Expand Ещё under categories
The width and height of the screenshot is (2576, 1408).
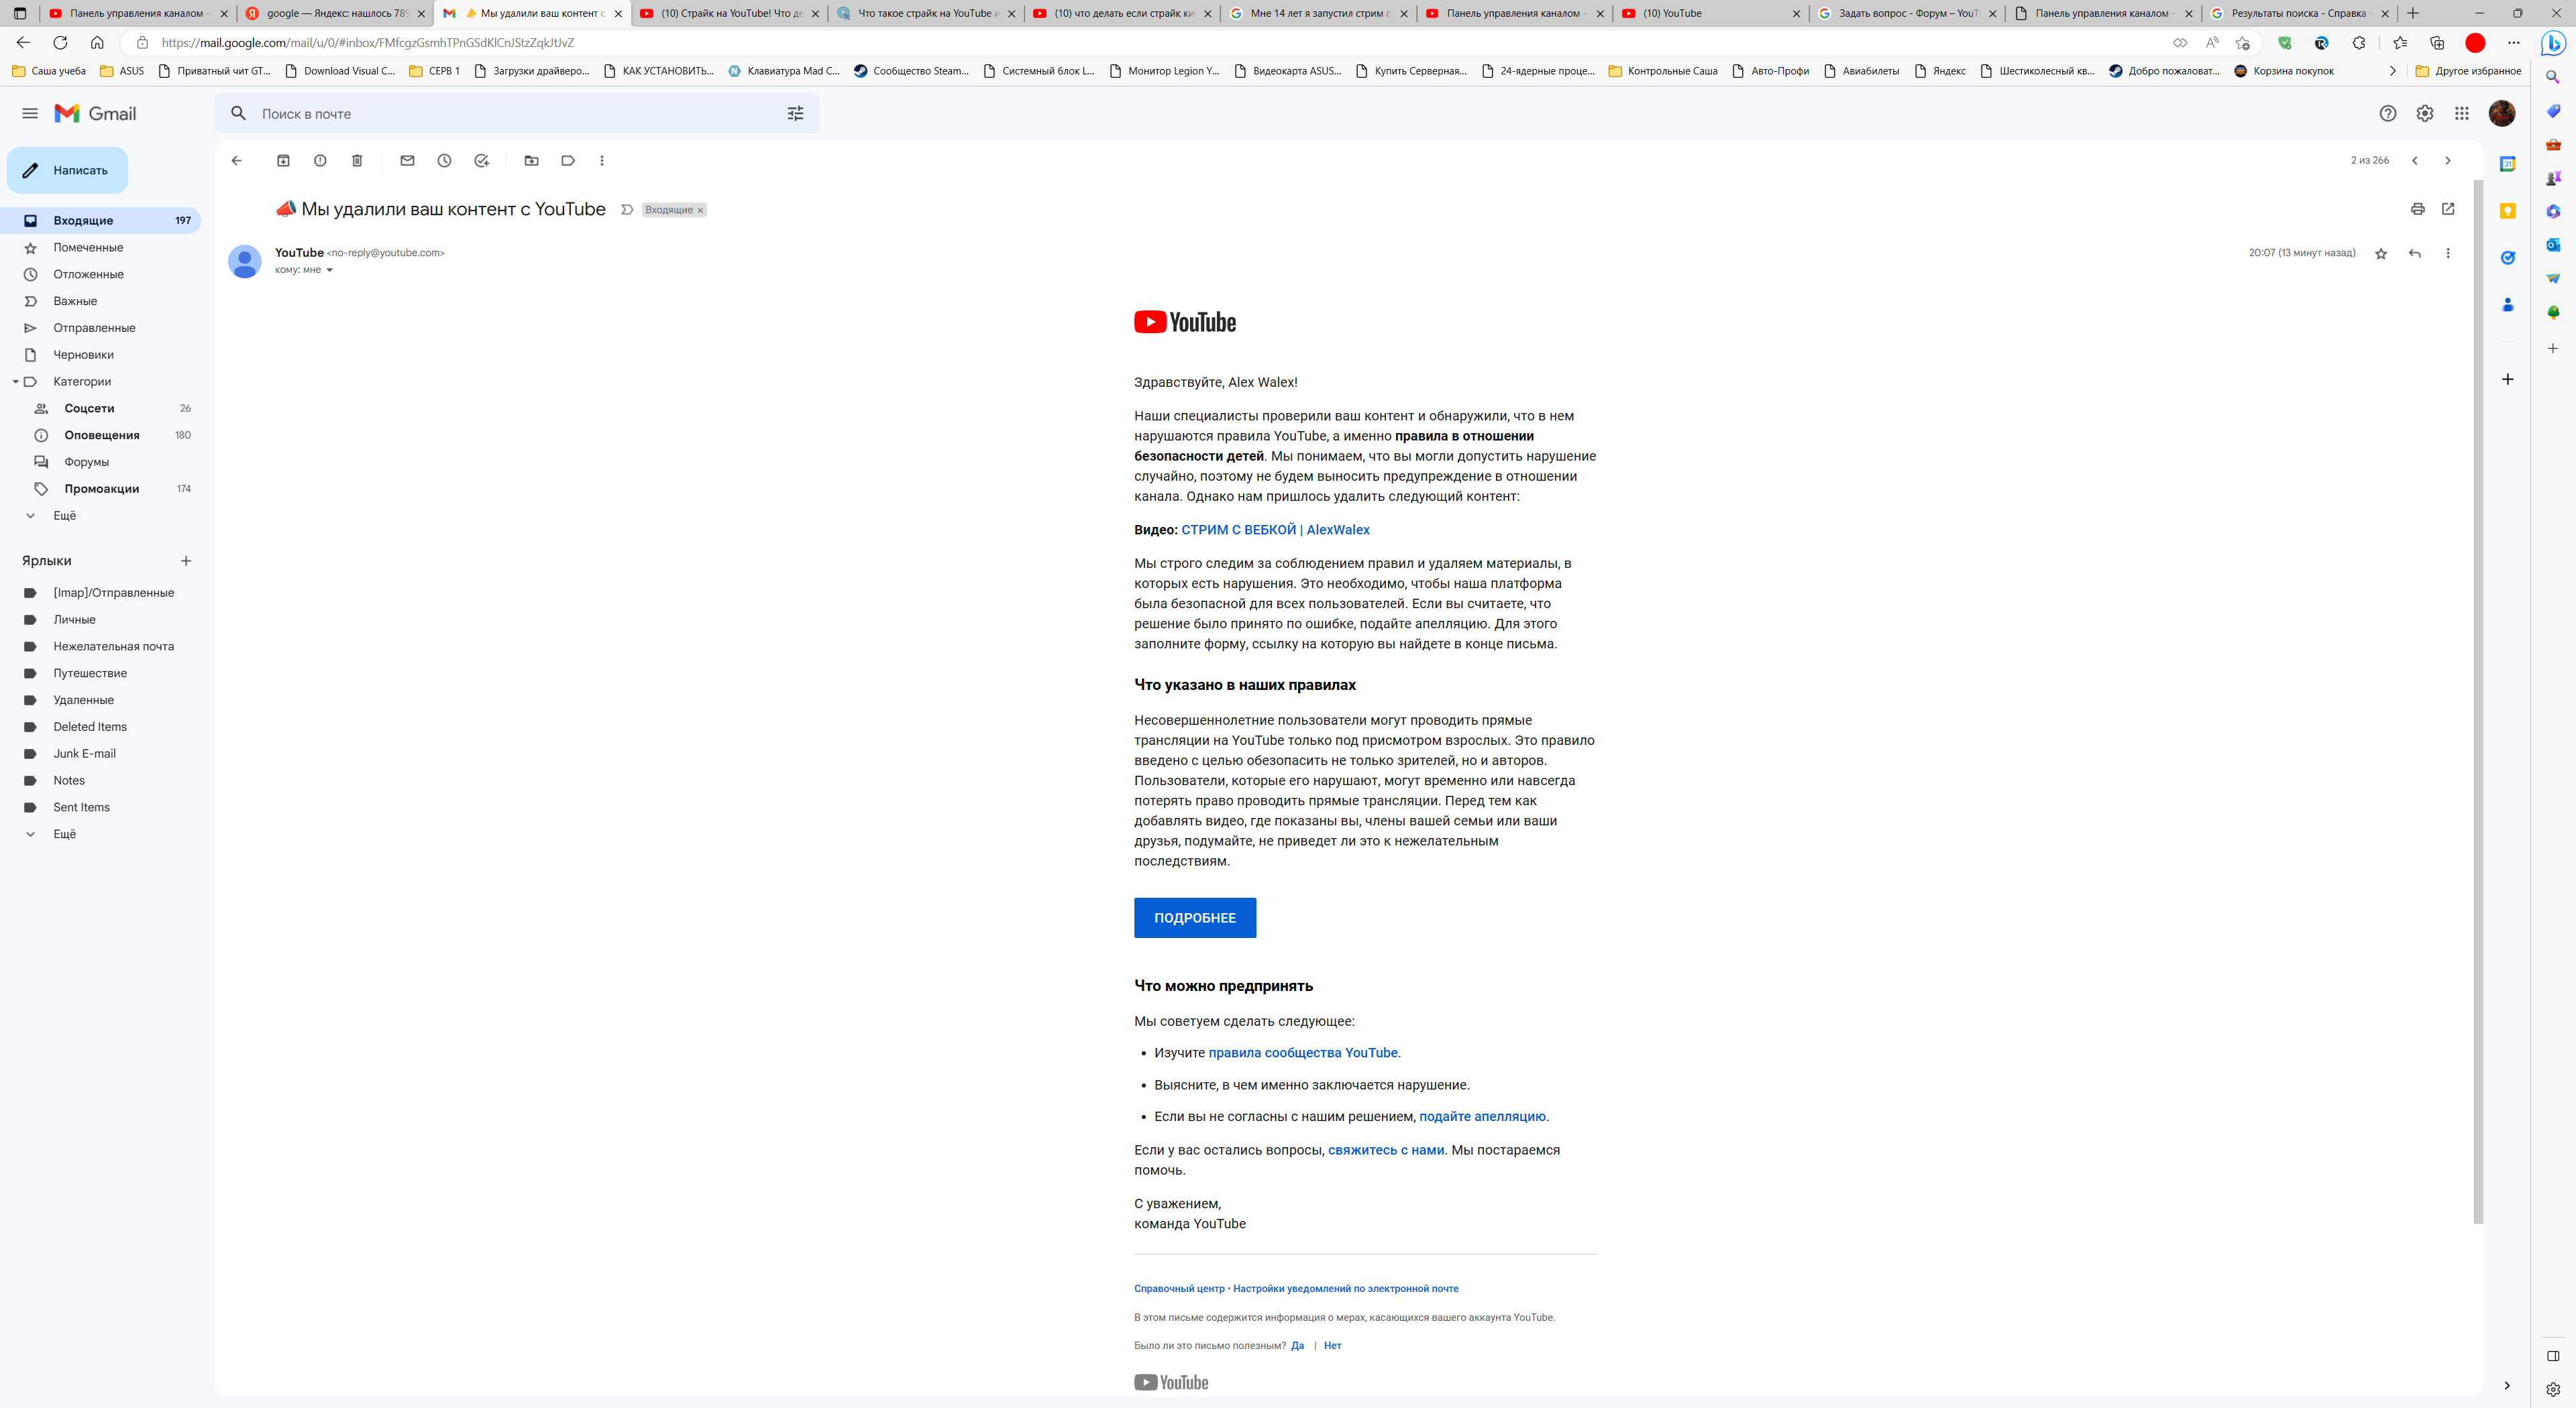(65, 516)
